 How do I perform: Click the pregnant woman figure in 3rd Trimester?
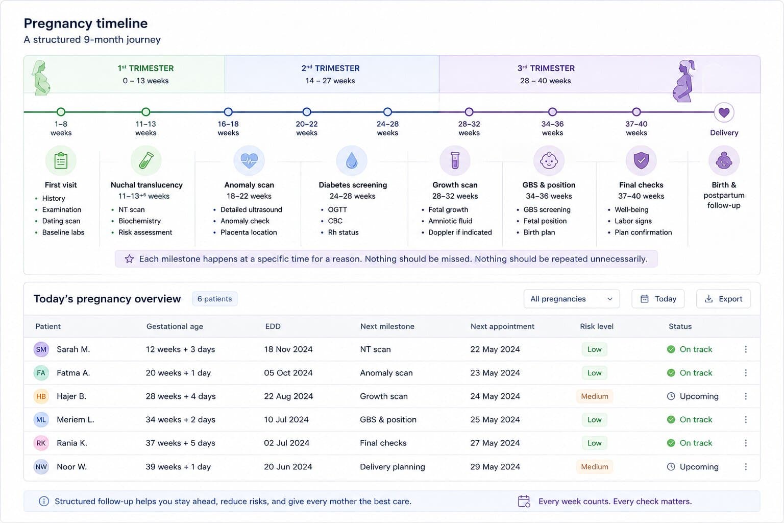click(684, 81)
